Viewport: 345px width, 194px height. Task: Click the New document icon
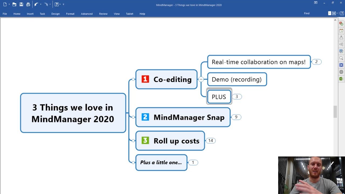(x=5, y=4)
